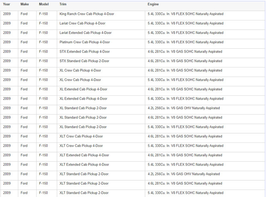266x197 pixels.
Task: Click the 2009 year cell in STX Standard Cab row
Action: [x=7, y=61]
